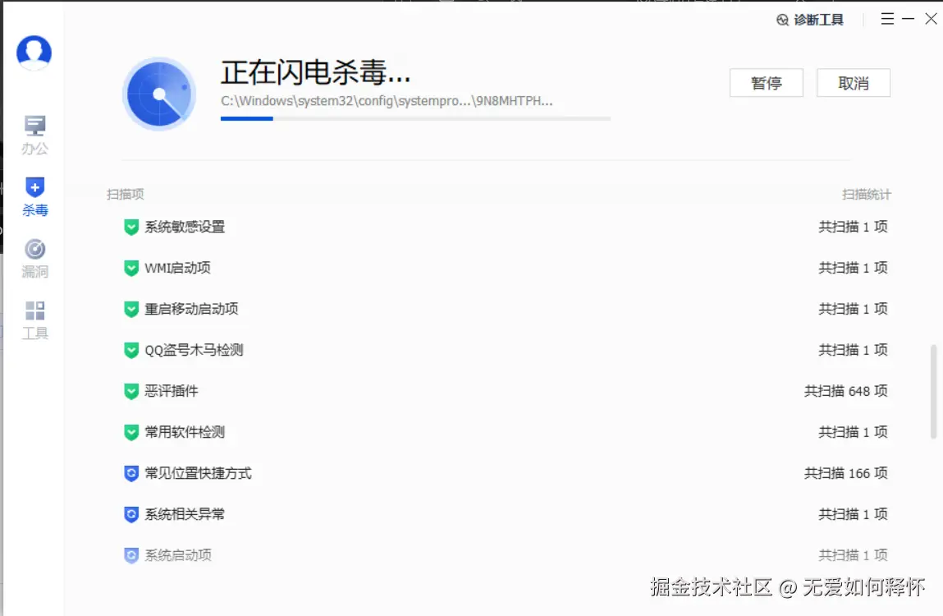The image size is (943, 616).
Task: Pause the scan with 暂停
Action: click(x=767, y=83)
